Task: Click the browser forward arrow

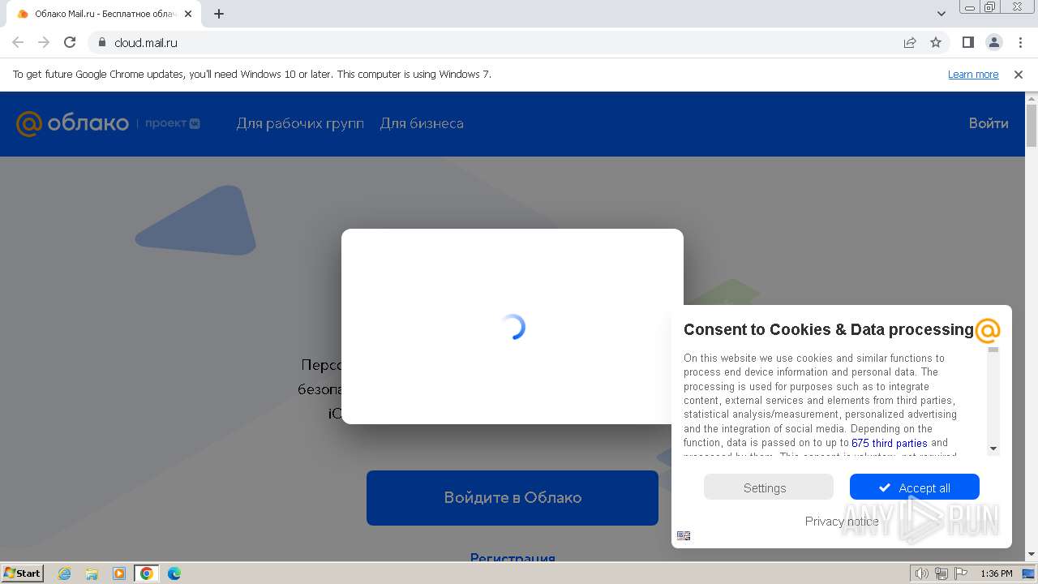Action: [x=44, y=42]
